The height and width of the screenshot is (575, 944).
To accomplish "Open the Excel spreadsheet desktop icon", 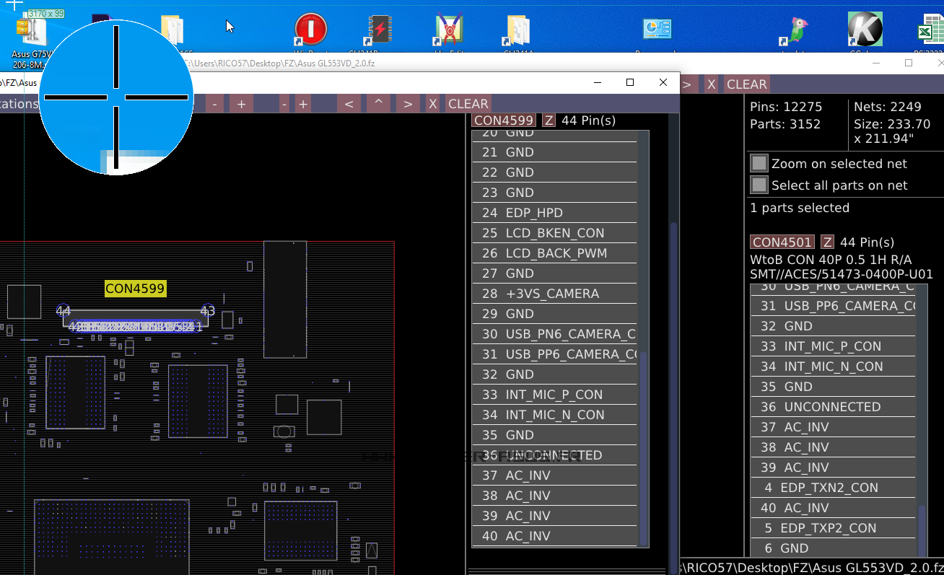I will (x=930, y=30).
